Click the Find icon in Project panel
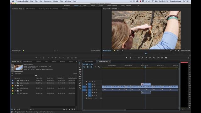Image resolution: width=201 pixels, height=113 pixels. [67, 109]
